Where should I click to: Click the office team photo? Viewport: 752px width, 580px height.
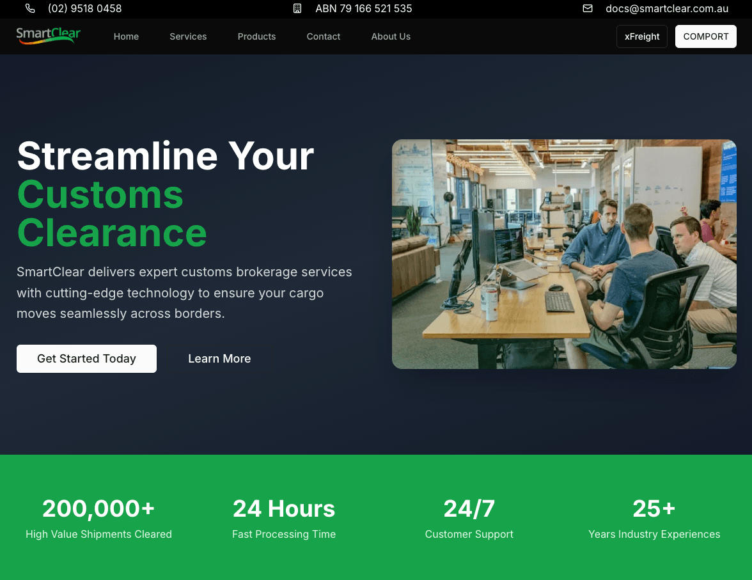point(564,254)
